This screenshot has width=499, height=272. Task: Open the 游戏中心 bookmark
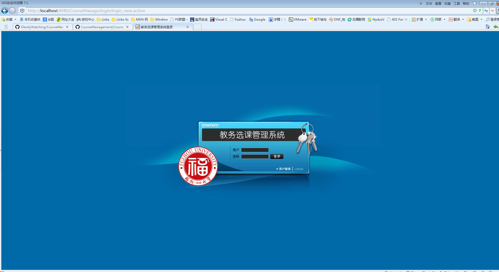coord(85,20)
